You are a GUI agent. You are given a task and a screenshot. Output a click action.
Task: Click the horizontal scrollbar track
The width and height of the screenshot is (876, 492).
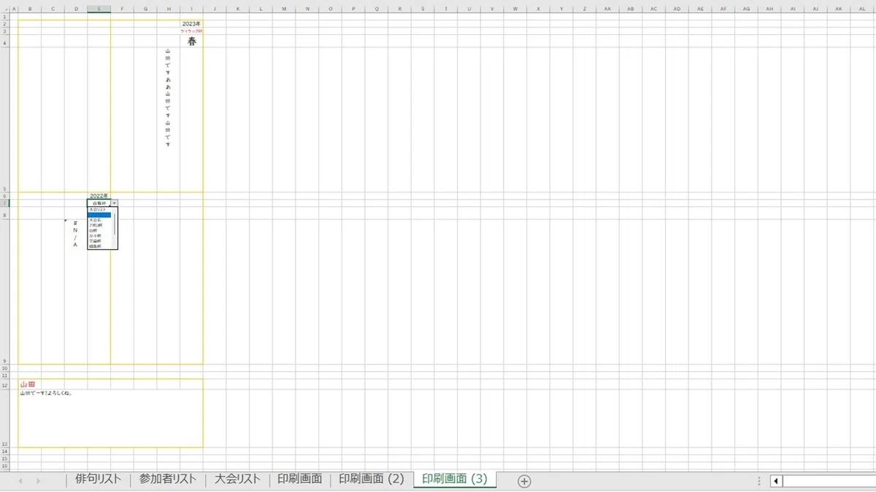[829, 480]
